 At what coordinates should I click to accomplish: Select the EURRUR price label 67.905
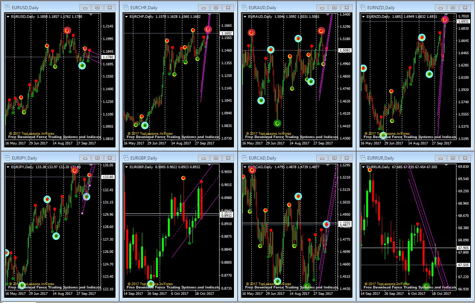click(x=464, y=248)
